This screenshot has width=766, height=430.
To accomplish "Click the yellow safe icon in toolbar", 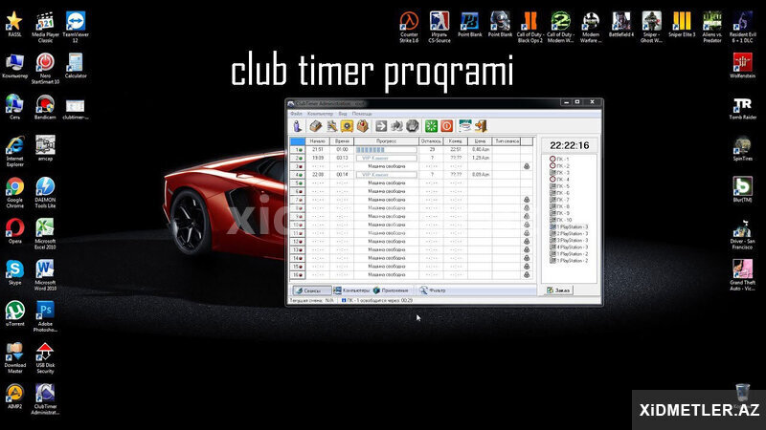I will pyautogui.click(x=347, y=126).
